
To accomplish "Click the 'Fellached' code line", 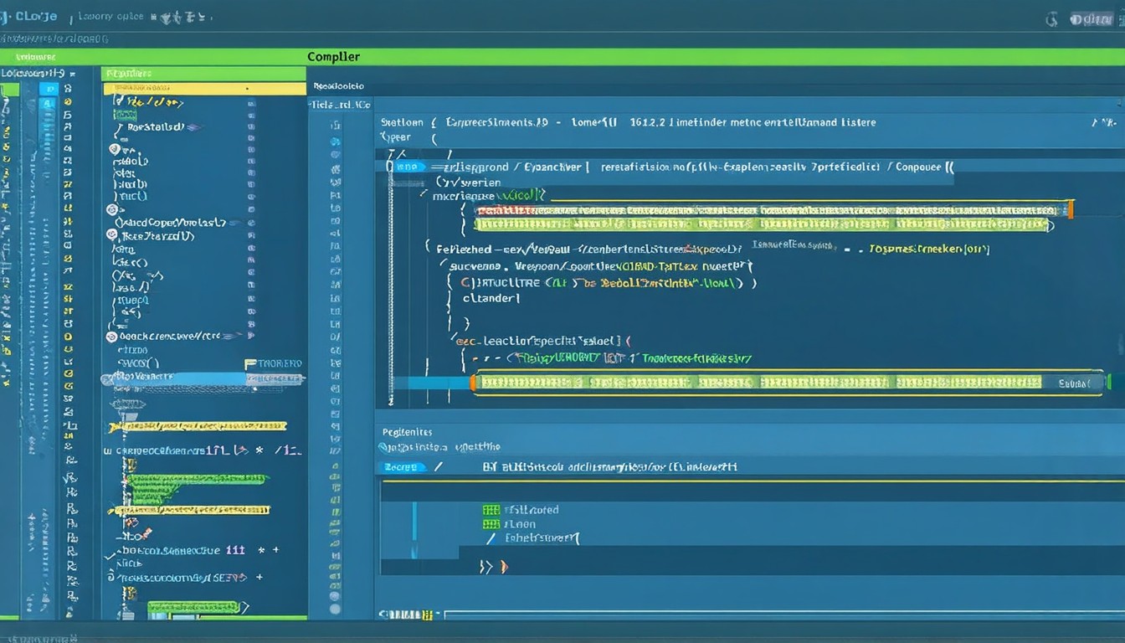I will click(589, 249).
